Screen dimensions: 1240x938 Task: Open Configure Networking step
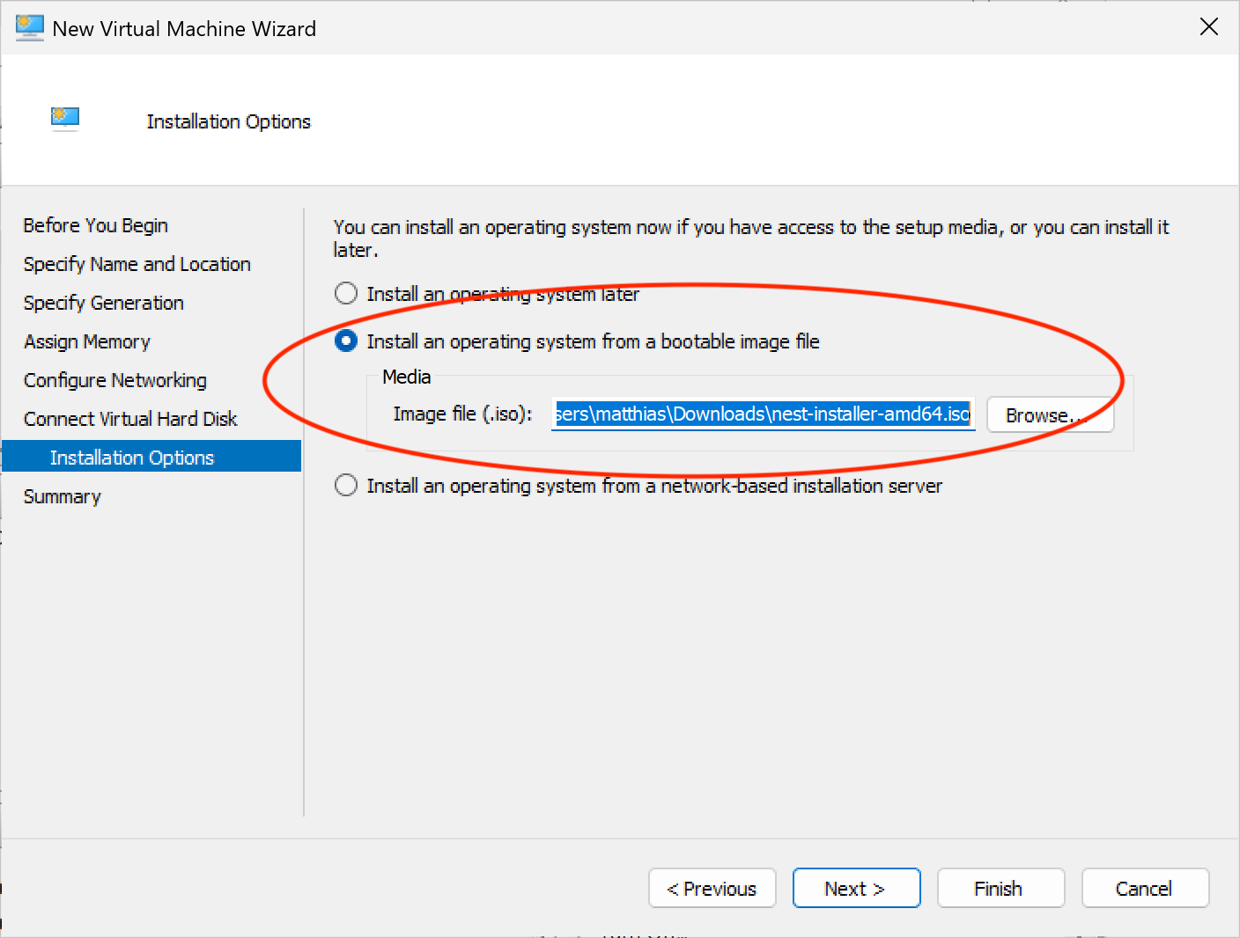pyautogui.click(x=115, y=380)
